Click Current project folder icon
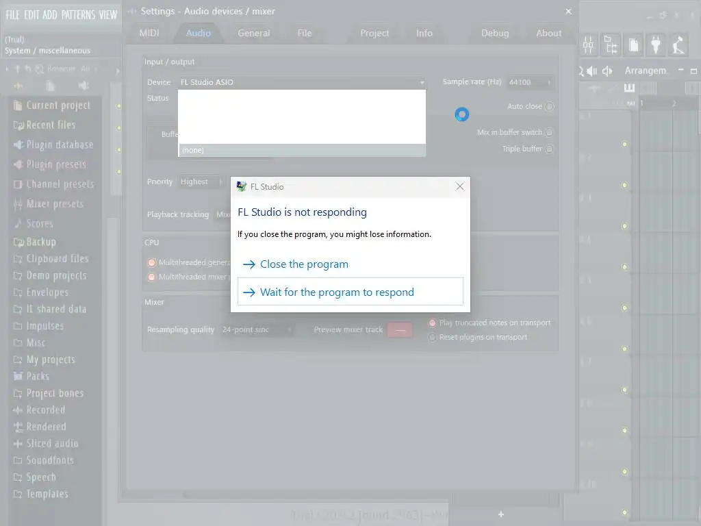 click(18, 105)
